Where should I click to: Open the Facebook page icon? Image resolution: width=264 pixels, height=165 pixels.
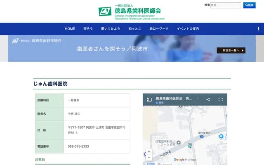(x=258, y=28)
